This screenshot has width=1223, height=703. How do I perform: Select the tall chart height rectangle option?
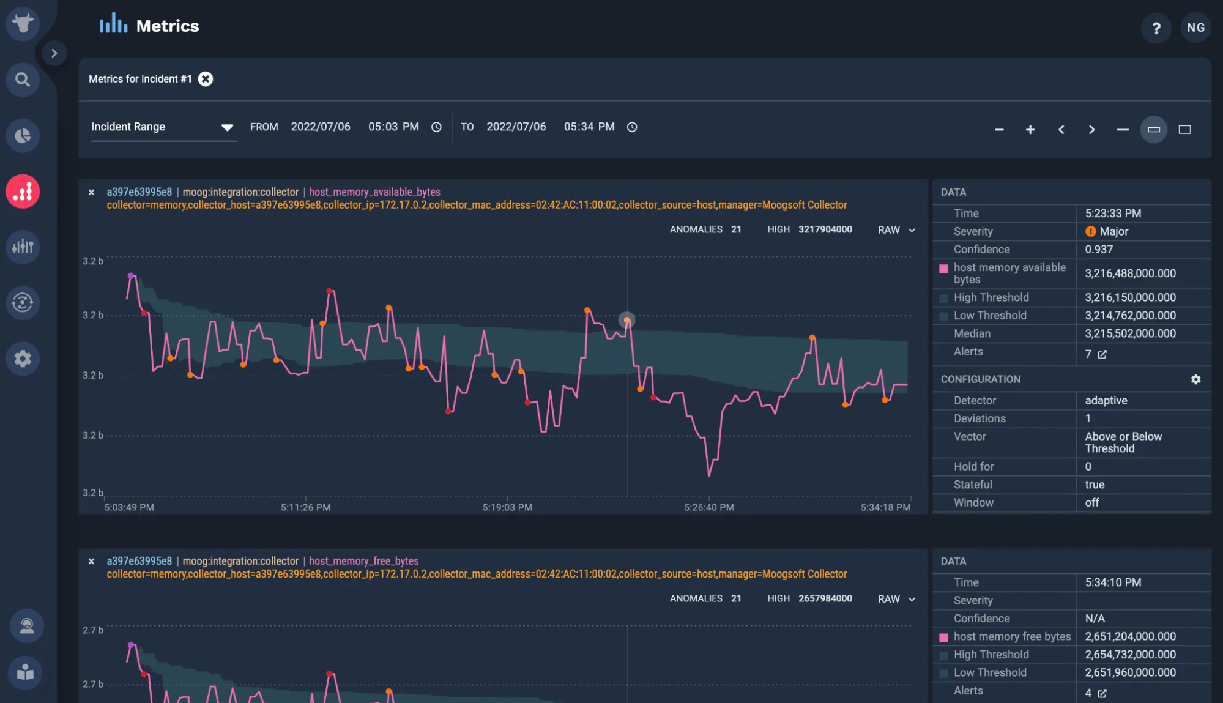point(1184,130)
